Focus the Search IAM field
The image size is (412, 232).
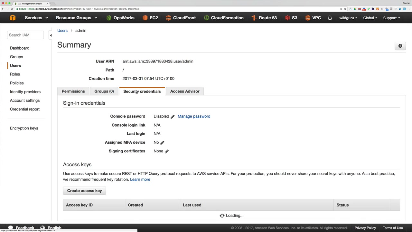[25, 35]
